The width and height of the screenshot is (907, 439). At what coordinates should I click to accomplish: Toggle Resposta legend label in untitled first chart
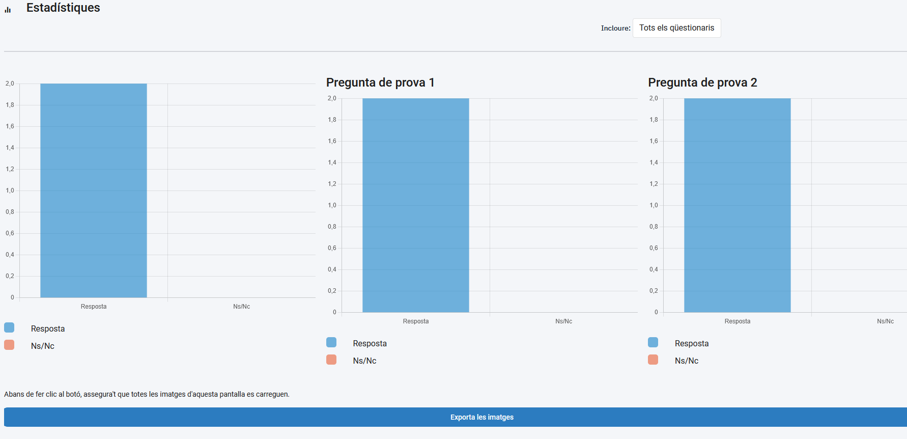(48, 329)
